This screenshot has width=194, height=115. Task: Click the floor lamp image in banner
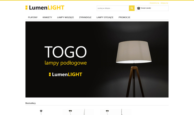pyautogui.click(x=134, y=69)
